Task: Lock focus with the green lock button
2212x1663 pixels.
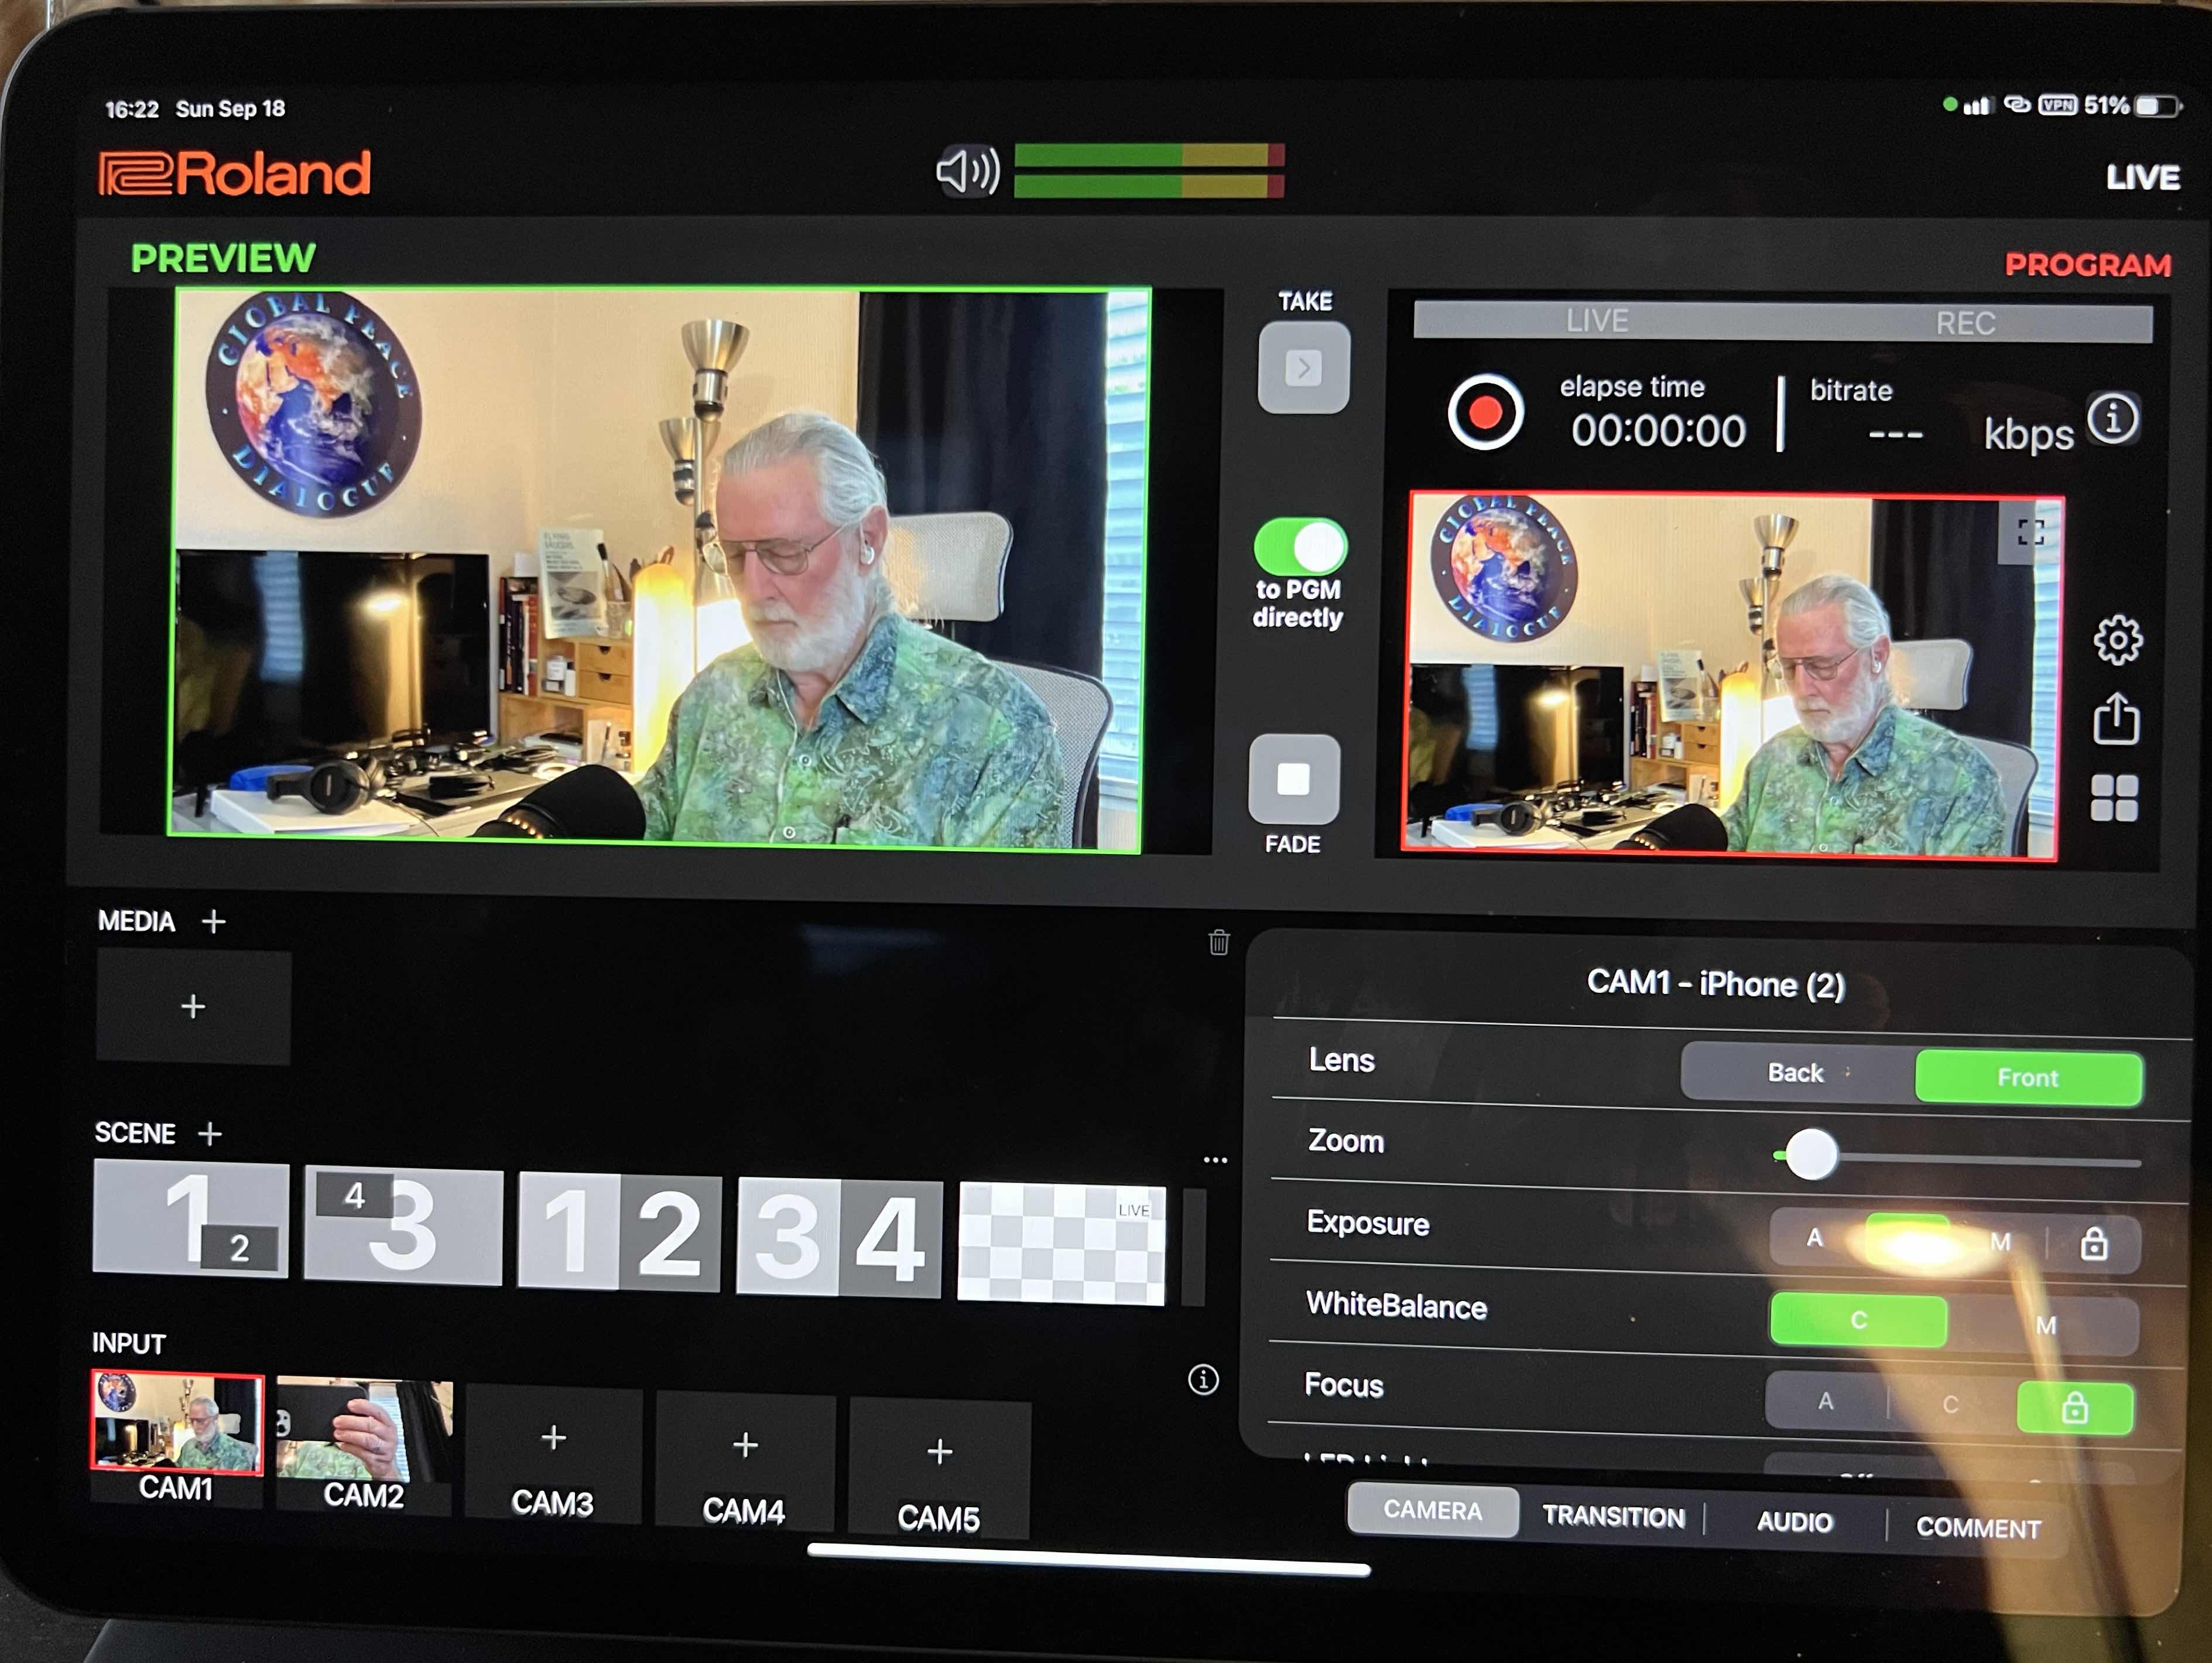Action: click(2074, 1409)
